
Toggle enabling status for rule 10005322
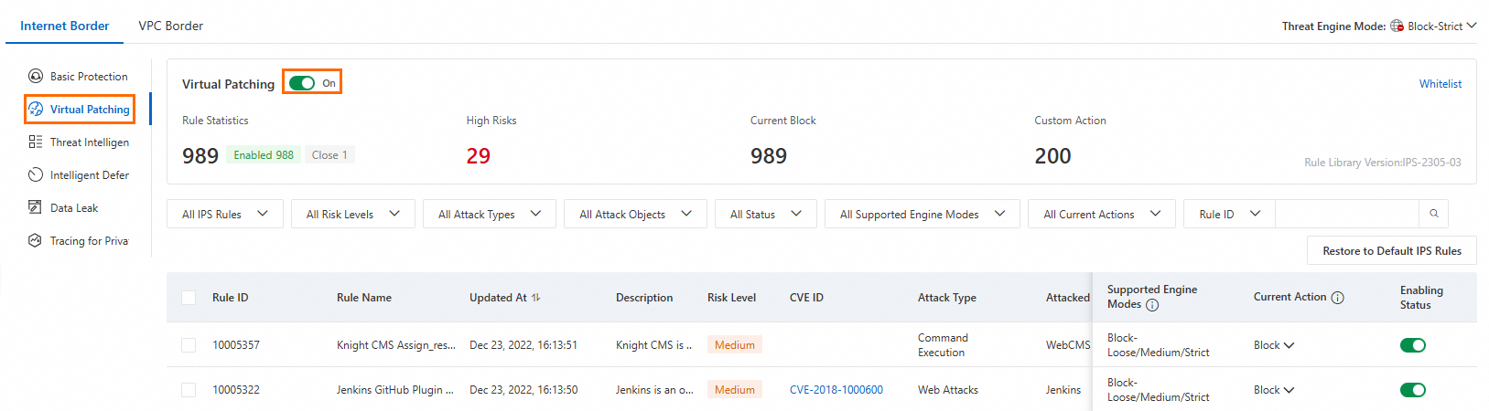(1413, 390)
